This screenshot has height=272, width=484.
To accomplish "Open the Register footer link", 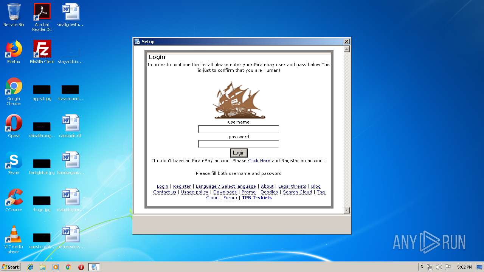I will pyautogui.click(x=182, y=186).
